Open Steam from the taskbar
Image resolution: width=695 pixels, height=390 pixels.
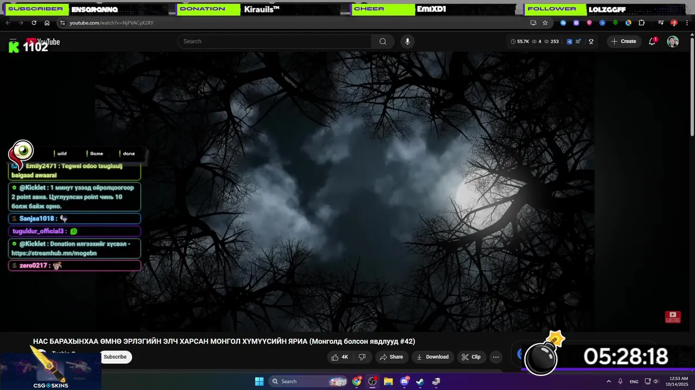(x=420, y=381)
